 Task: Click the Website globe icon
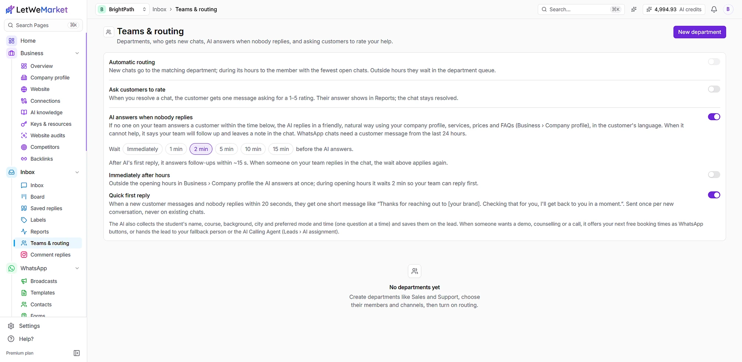coord(24,89)
